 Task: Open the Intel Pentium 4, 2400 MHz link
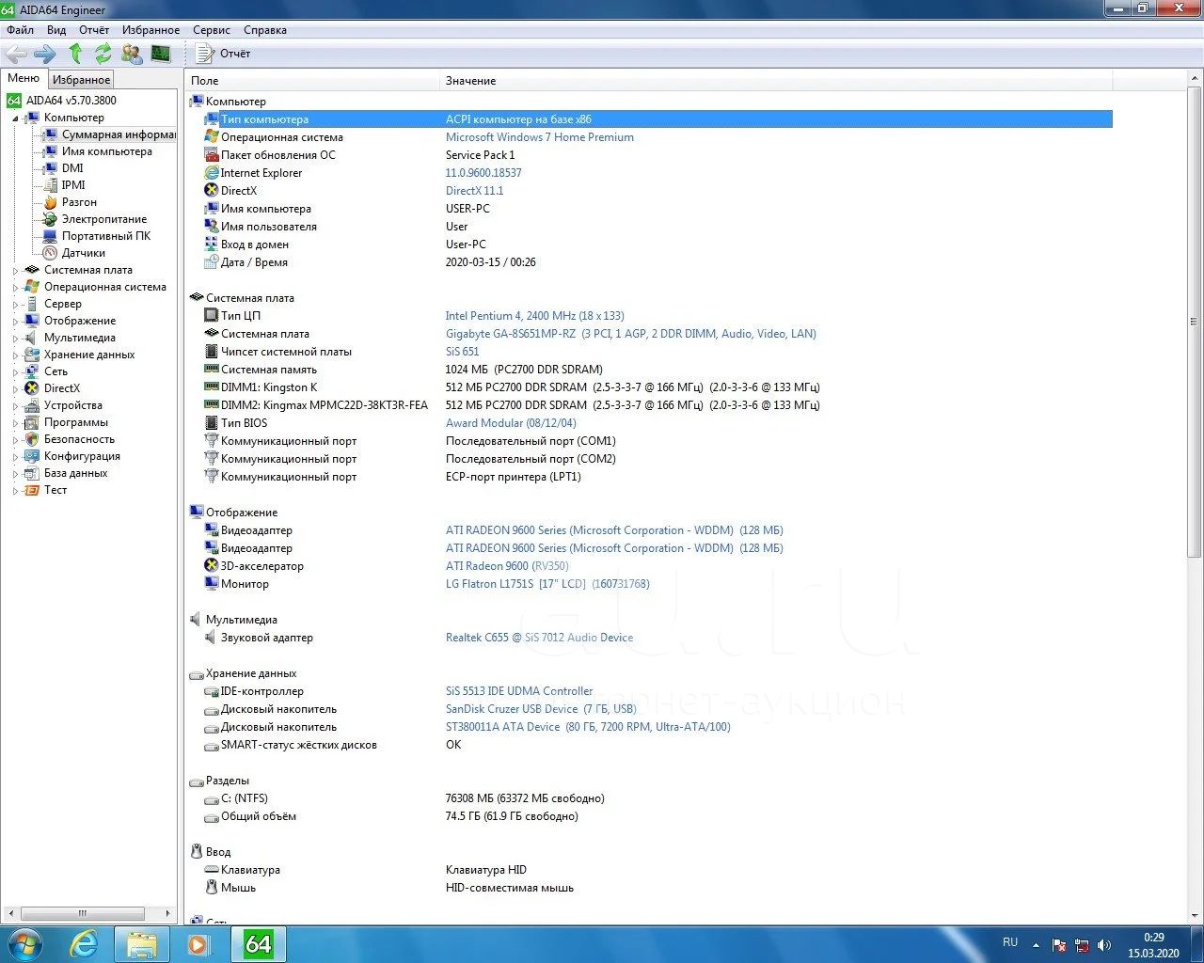tap(534, 316)
